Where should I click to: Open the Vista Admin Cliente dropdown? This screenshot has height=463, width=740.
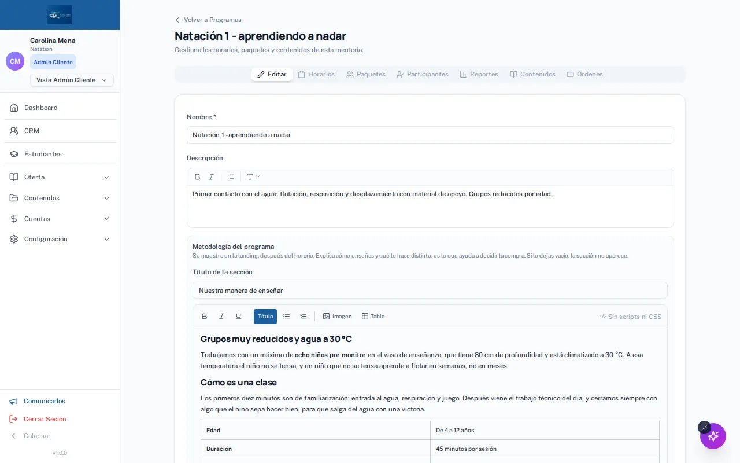coord(72,80)
